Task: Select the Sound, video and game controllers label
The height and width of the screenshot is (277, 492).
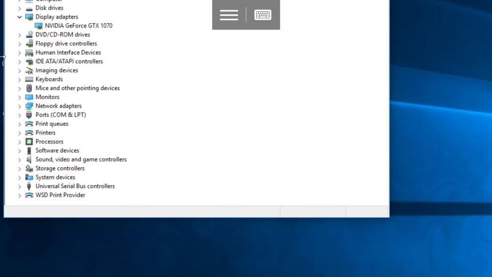Action: [x=81, y=159]
